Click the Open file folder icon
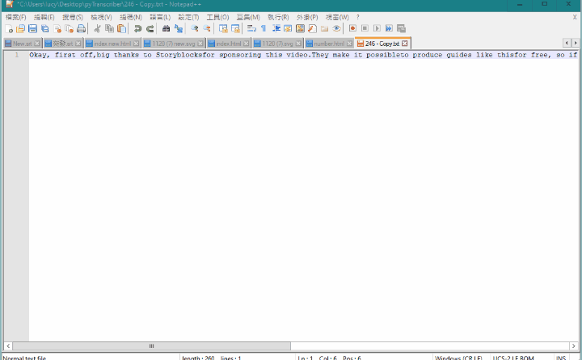582x360 pixels. [20, 28]
